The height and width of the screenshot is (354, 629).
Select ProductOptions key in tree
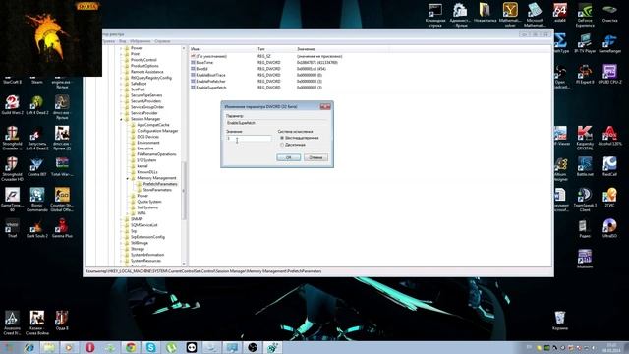144,66
